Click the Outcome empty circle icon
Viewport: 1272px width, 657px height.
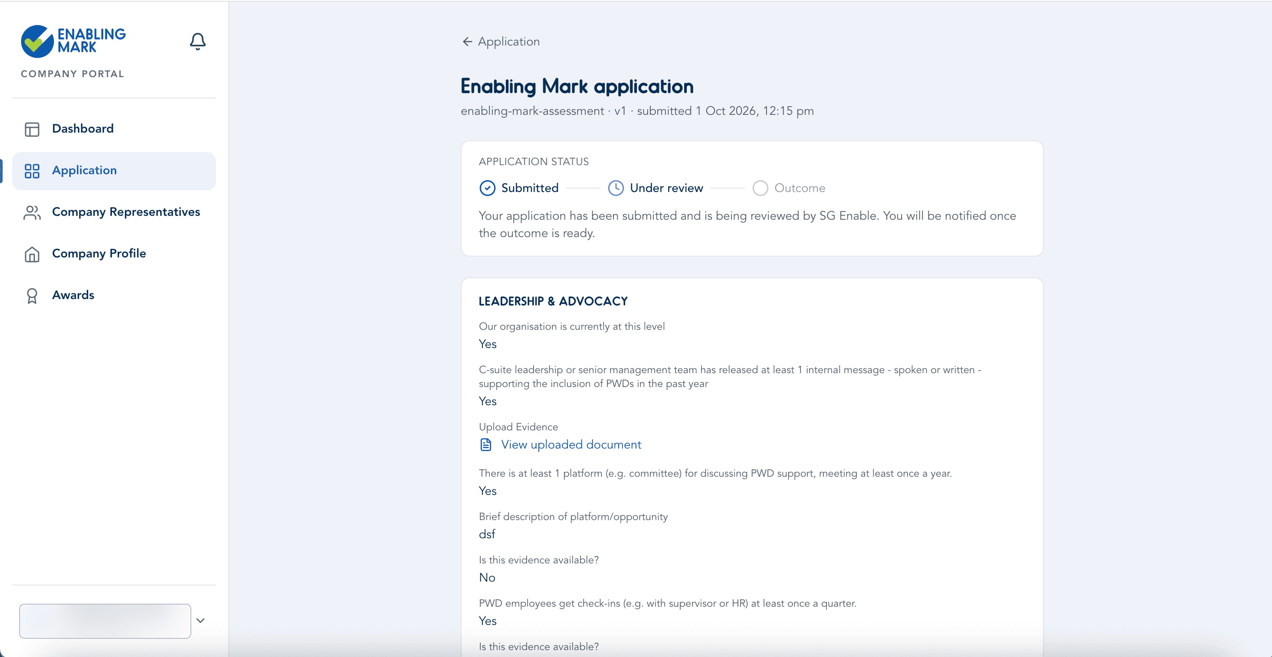click(x=760, y=188)
